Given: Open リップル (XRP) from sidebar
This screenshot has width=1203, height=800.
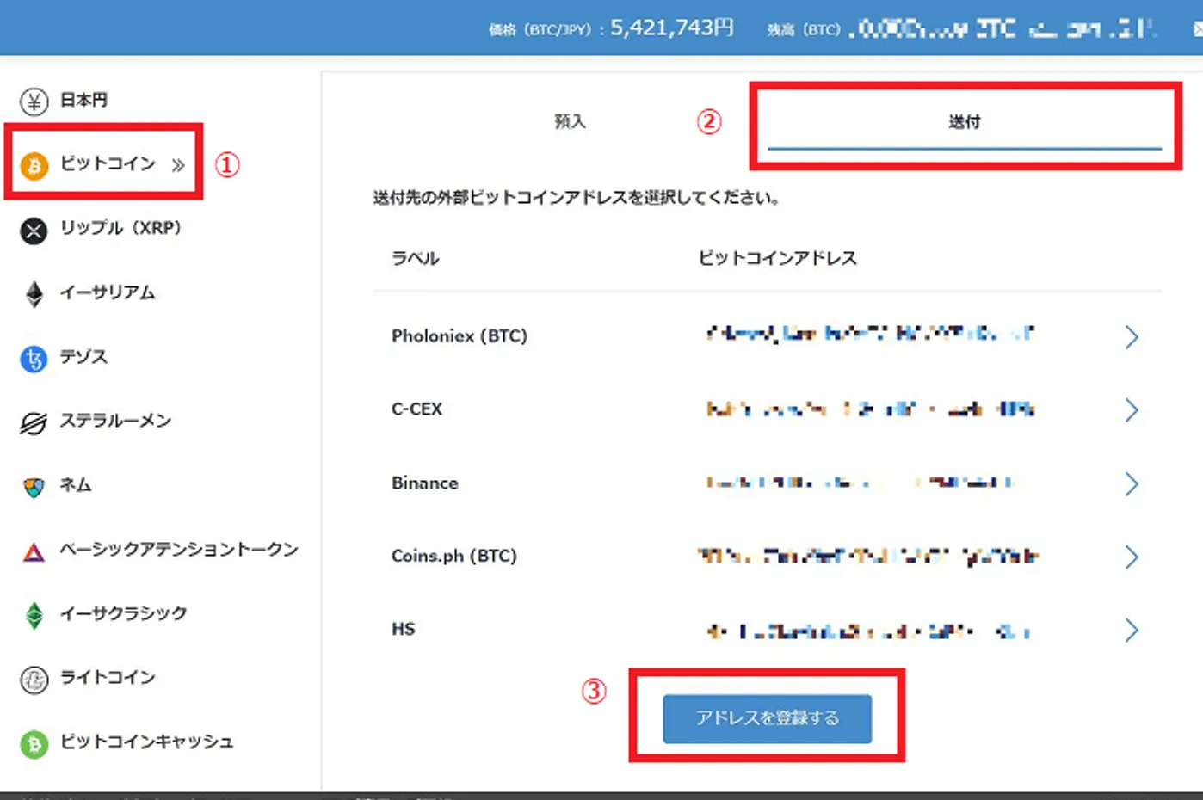Looking at the screenshot, I should (x=120, y=227).
